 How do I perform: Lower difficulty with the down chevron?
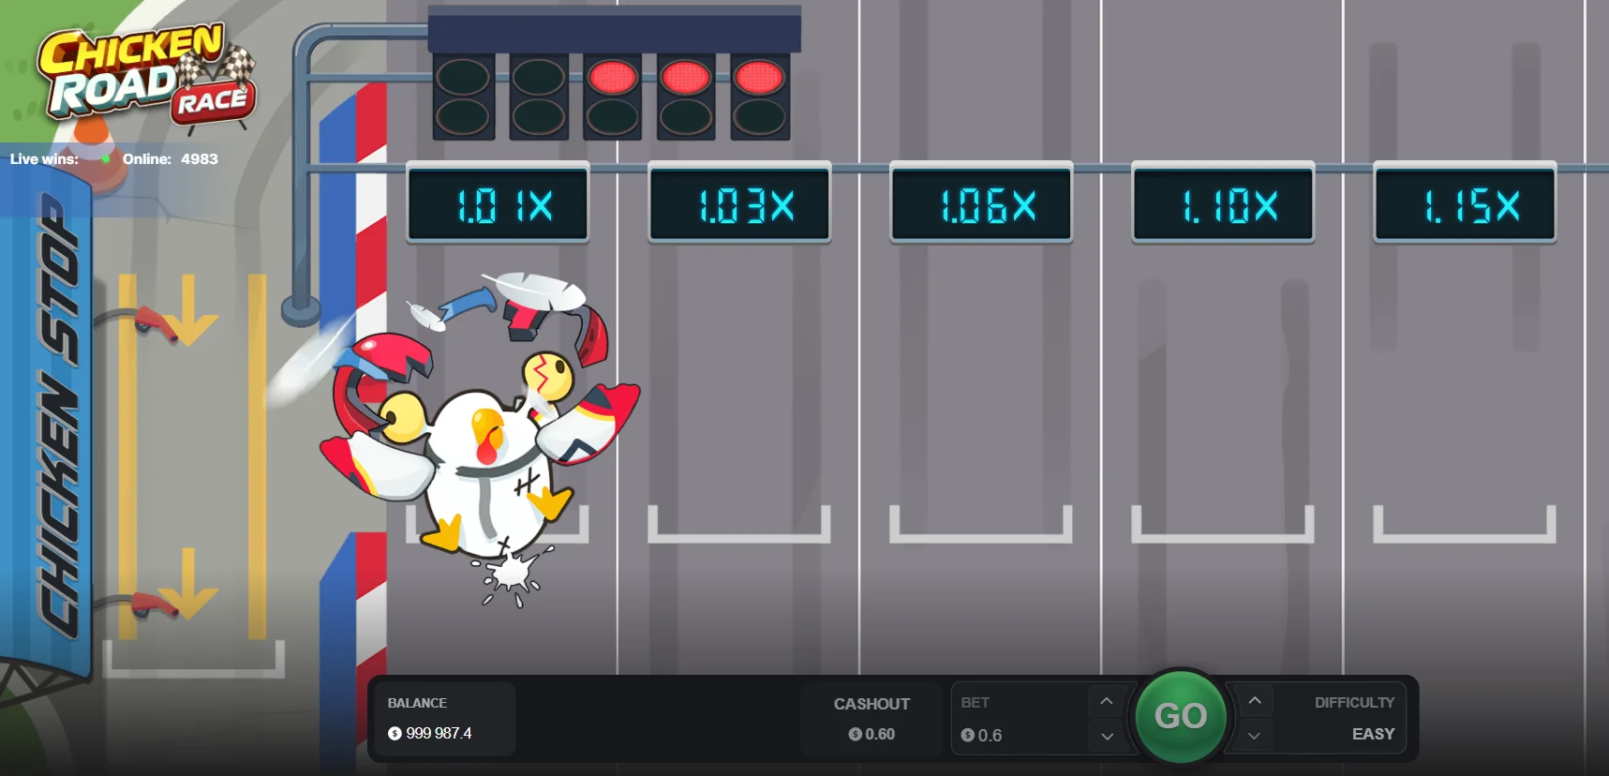tap(1255, 737)
